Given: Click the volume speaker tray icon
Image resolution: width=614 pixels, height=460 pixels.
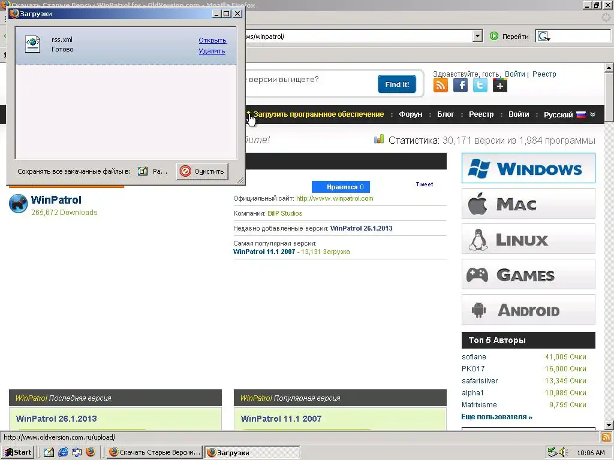Looking at the screenshot, I should [x=564, y=452].
